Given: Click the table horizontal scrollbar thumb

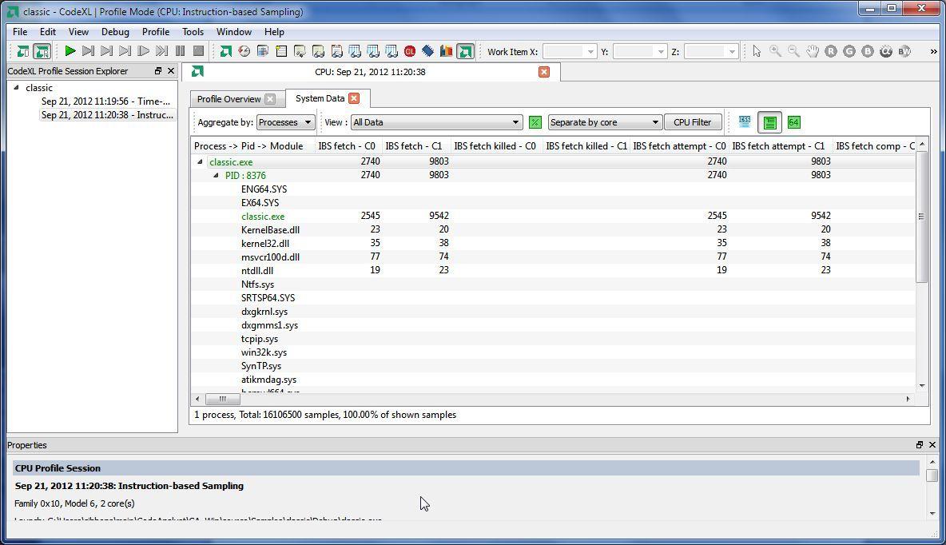Looking at the screenshot, I should (x=223, y=399).
